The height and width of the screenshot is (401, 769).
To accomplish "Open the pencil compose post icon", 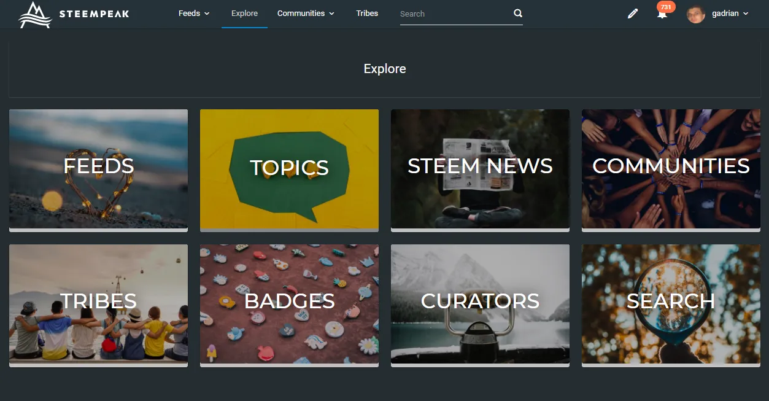I will [633, 14].
